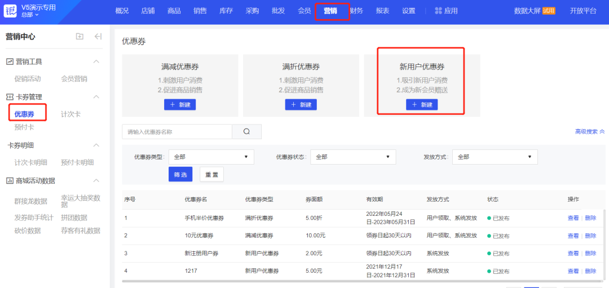Open the 优惠券类型 dropdown

pos(211,157)
